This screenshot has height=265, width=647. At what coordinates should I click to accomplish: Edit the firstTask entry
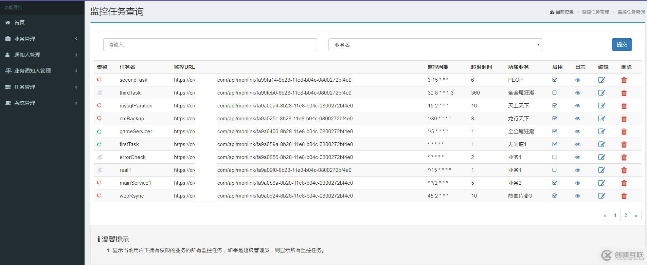601,144
